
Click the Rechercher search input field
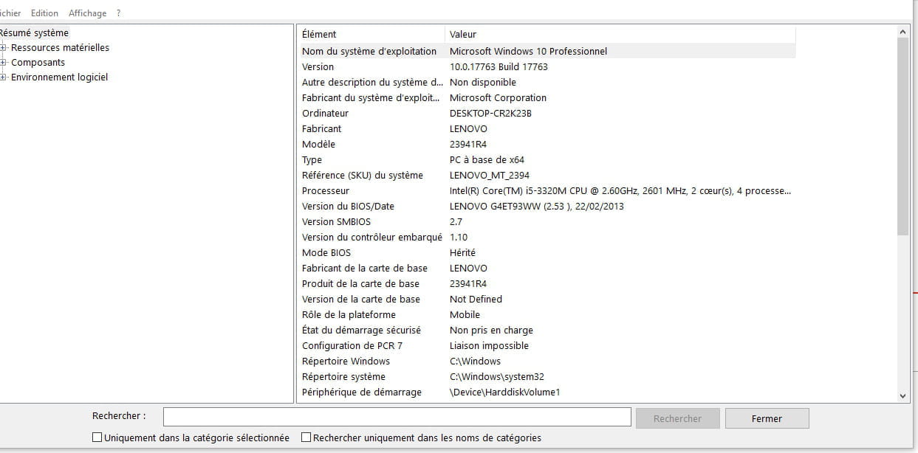click(397, 418)
